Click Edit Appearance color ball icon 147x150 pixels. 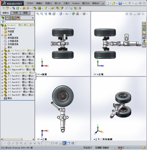click(73, 14)
